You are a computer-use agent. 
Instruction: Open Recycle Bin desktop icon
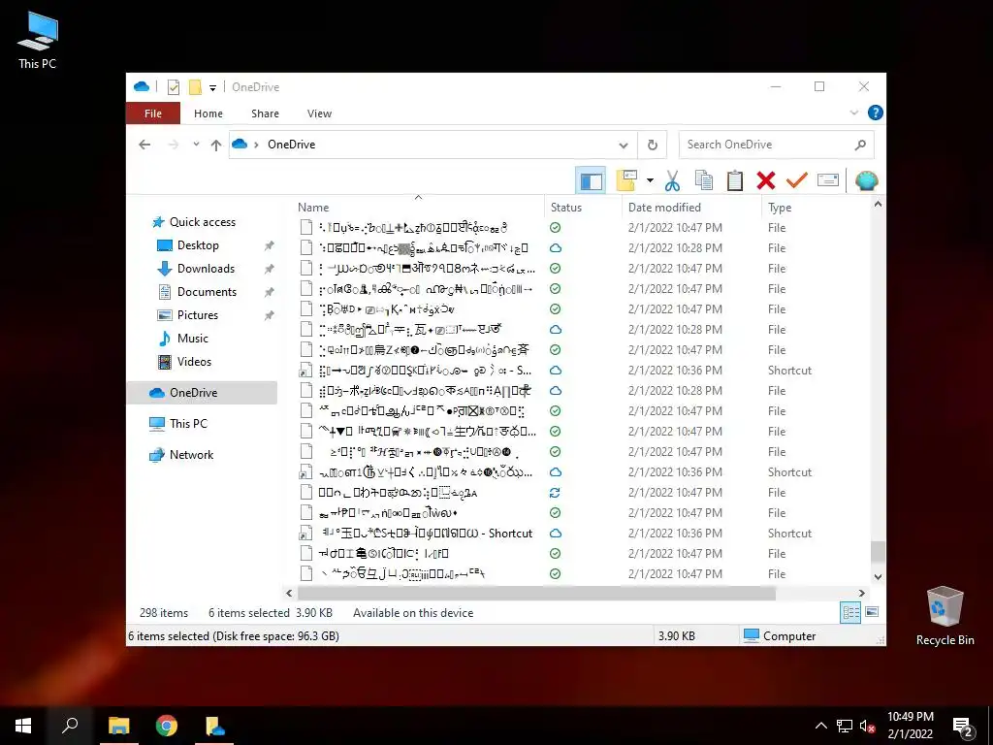click(945, 616)
